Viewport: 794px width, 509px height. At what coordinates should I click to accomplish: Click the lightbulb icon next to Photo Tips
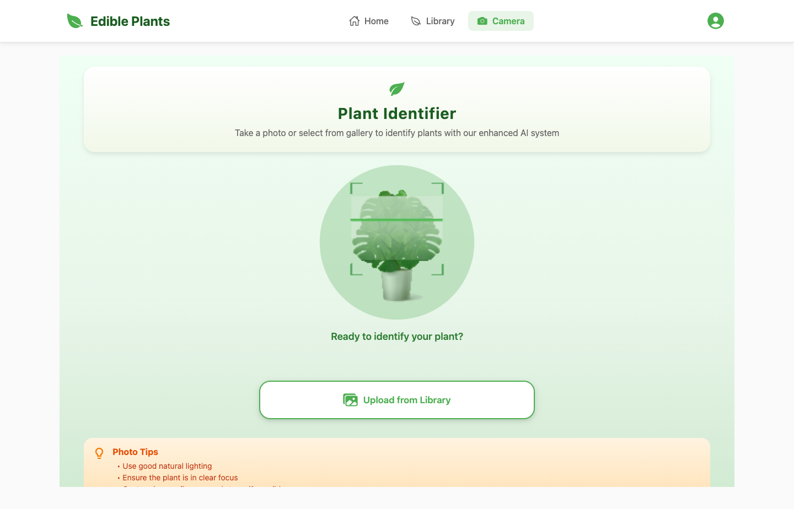pos(99,453)
